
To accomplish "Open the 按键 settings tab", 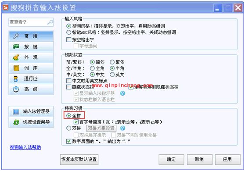I will click(31, 46).
